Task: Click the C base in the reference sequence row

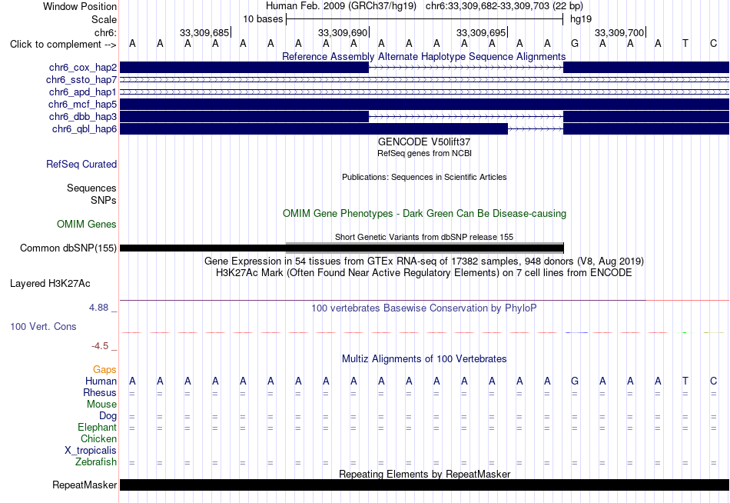Action: tap(713, 43)
